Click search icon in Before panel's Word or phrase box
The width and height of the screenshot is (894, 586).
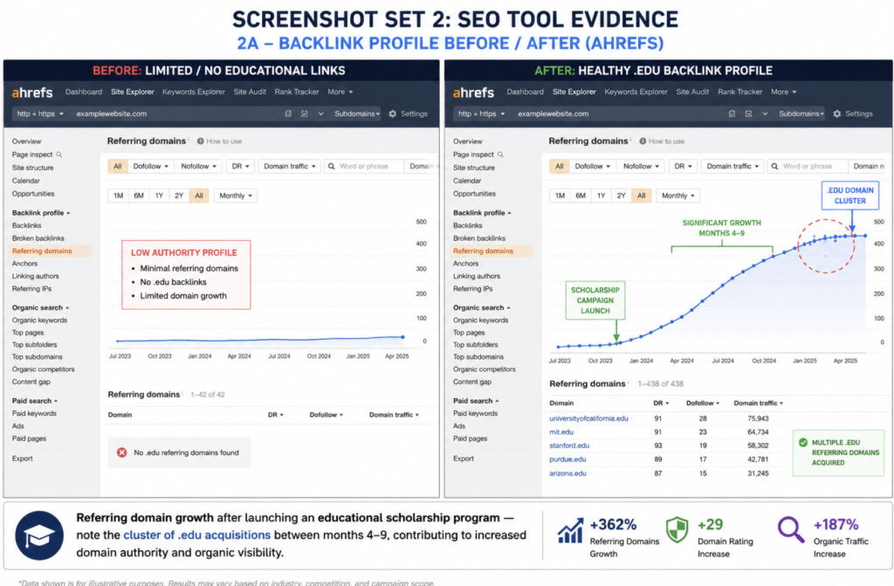[x=331, y=166]
